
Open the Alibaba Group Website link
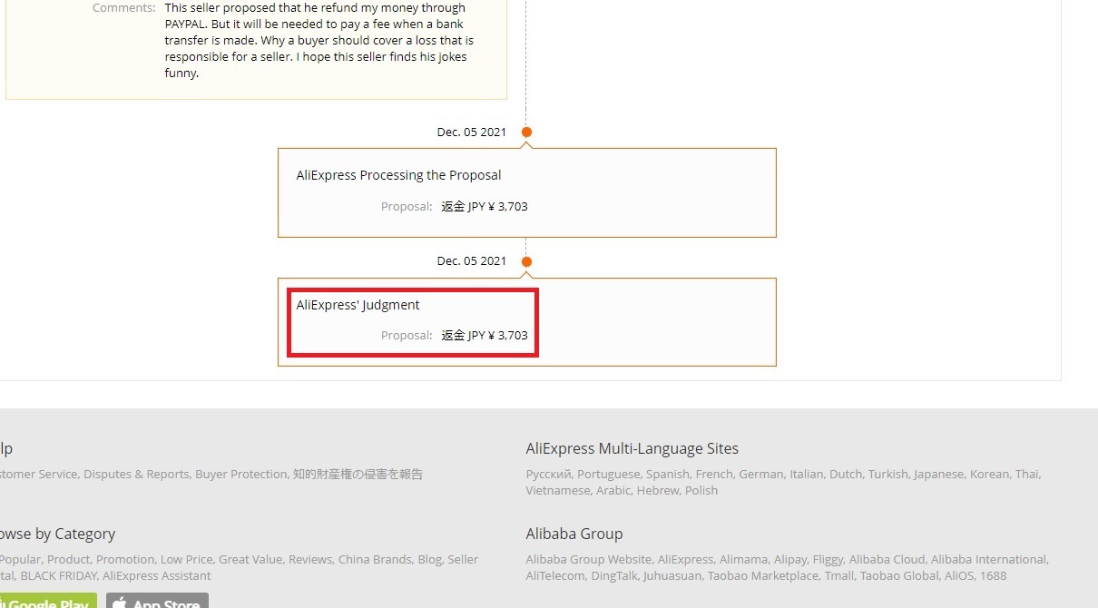588,559
